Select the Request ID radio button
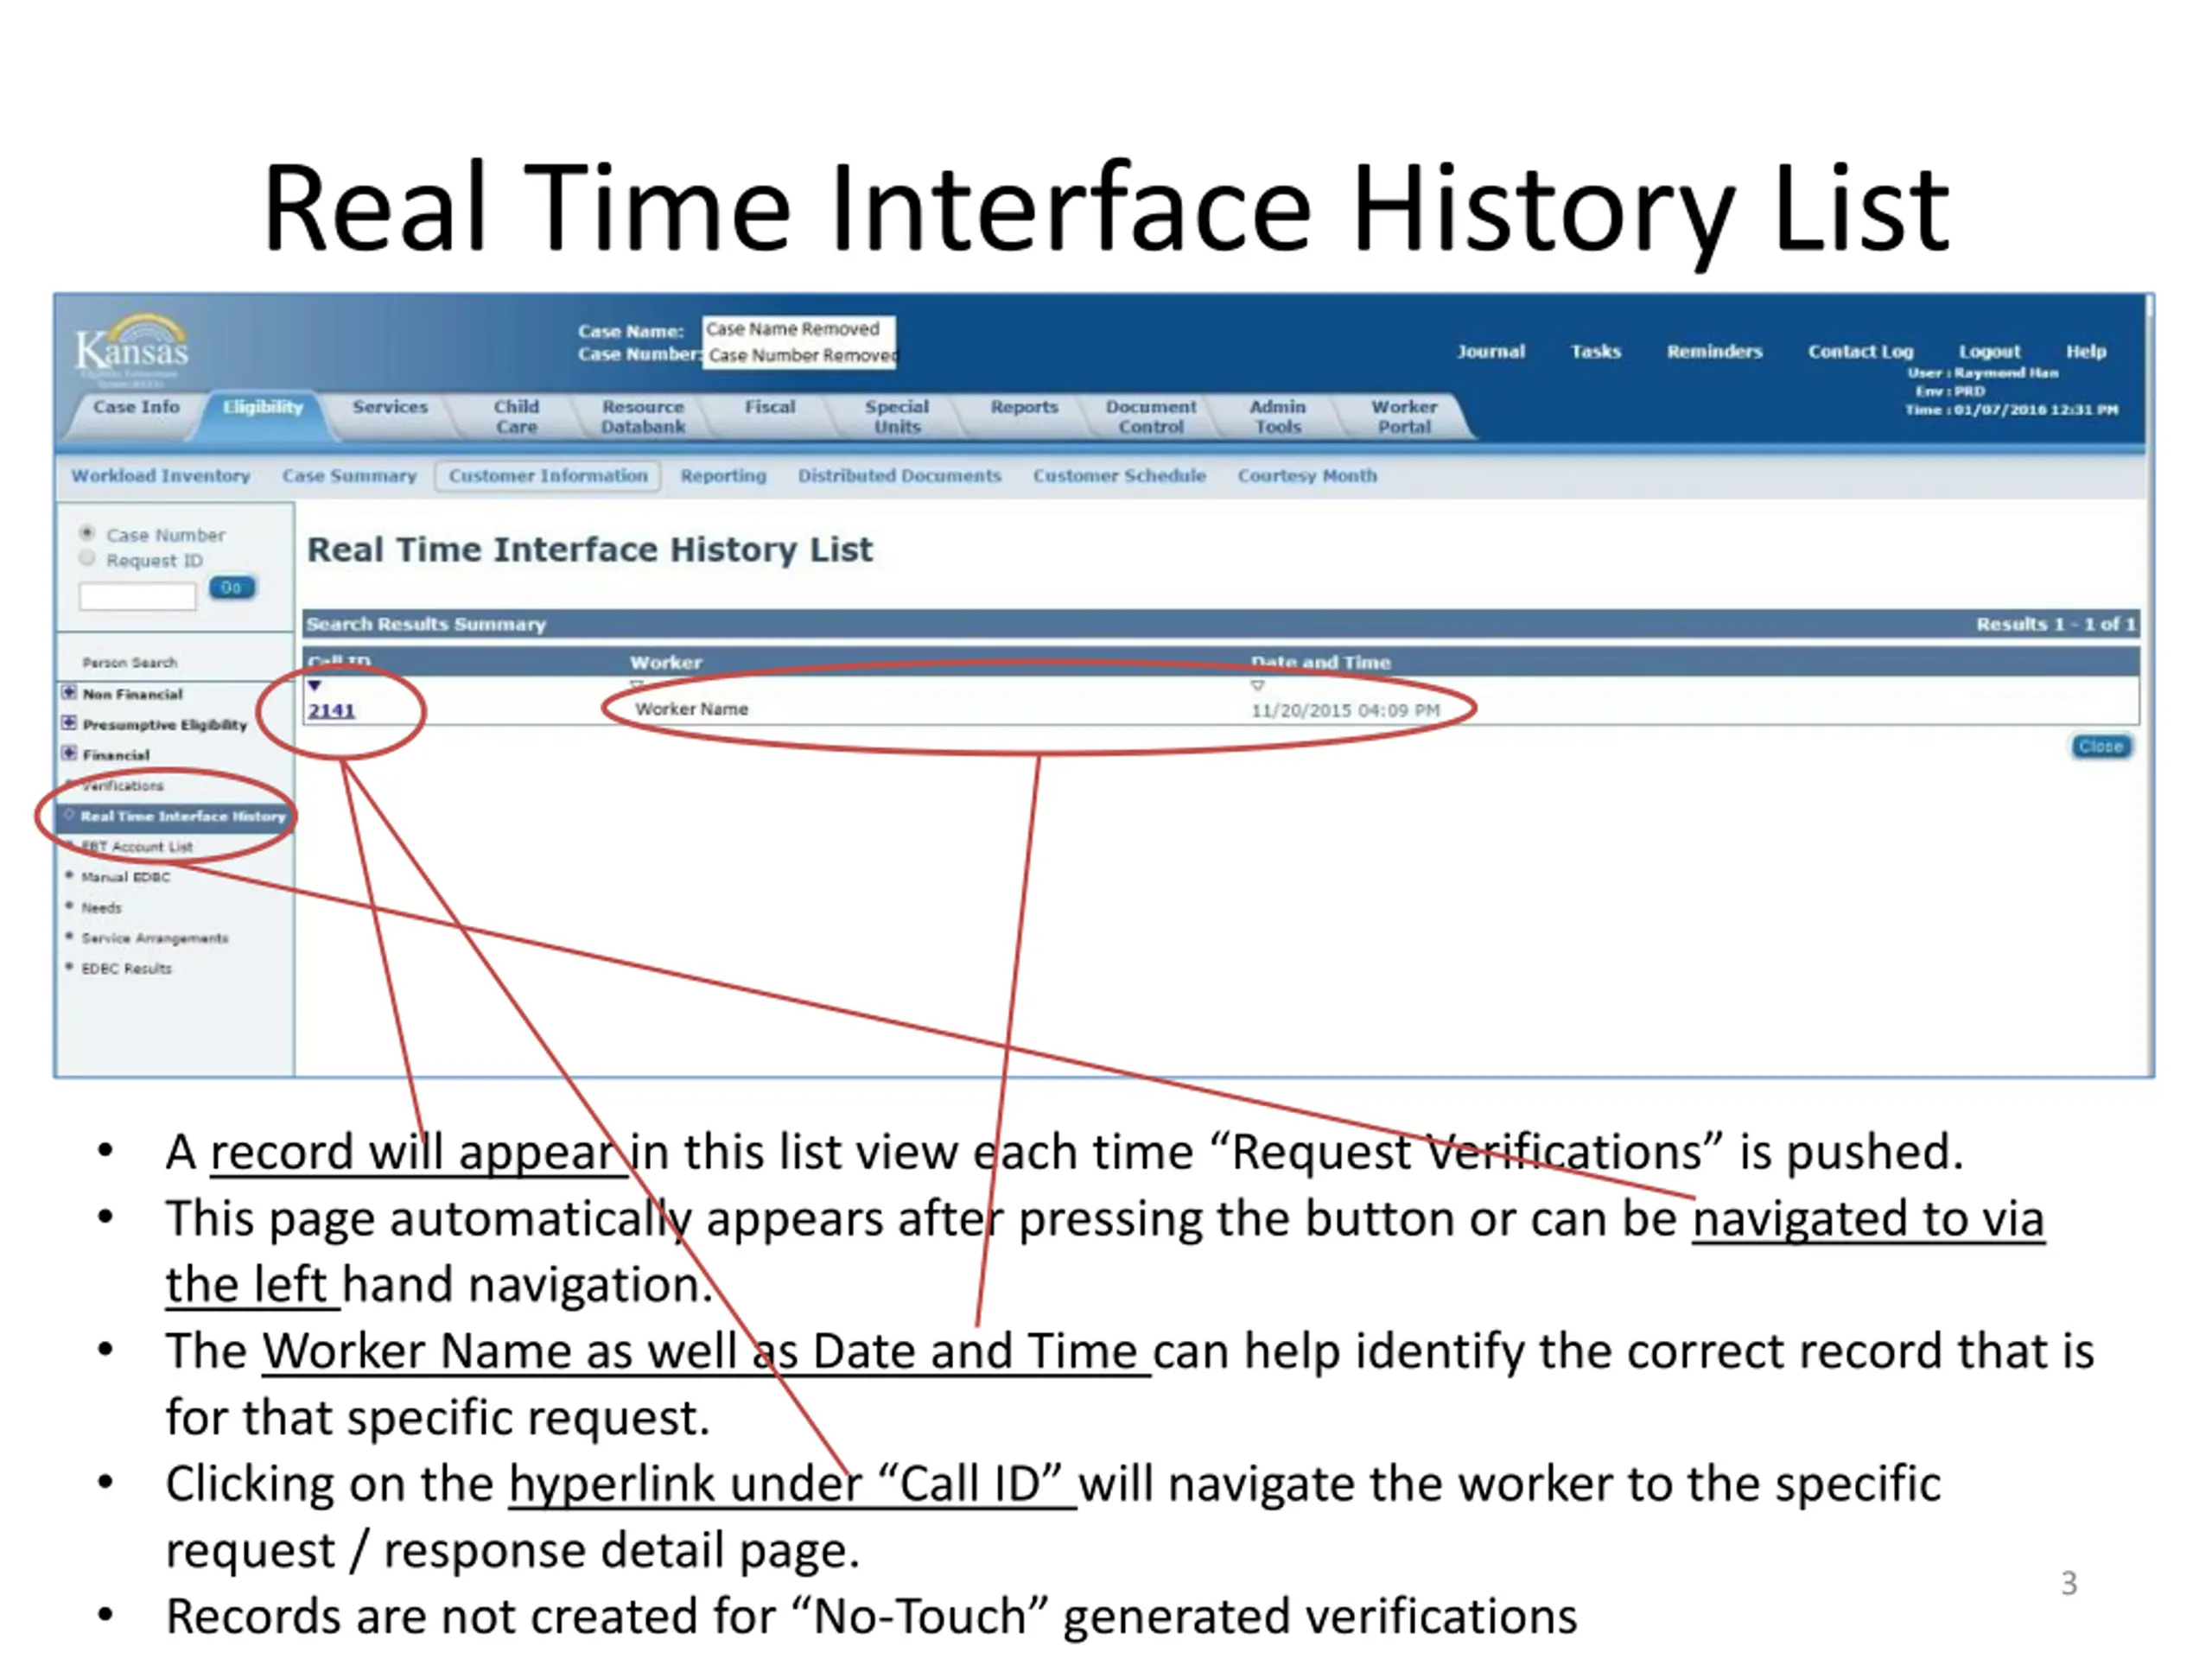 87,558
